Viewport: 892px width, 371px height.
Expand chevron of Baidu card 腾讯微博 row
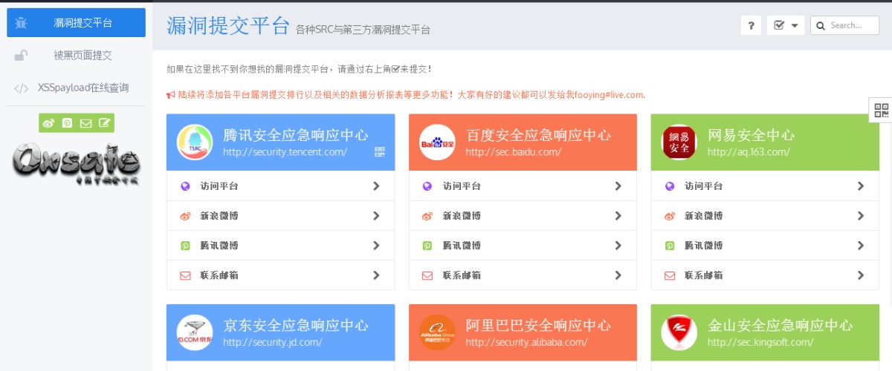coord(618,246)
